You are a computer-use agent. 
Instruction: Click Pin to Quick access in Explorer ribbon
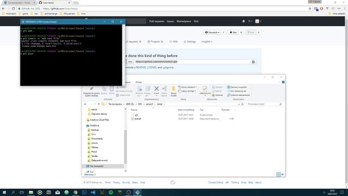tap(91, 91)
